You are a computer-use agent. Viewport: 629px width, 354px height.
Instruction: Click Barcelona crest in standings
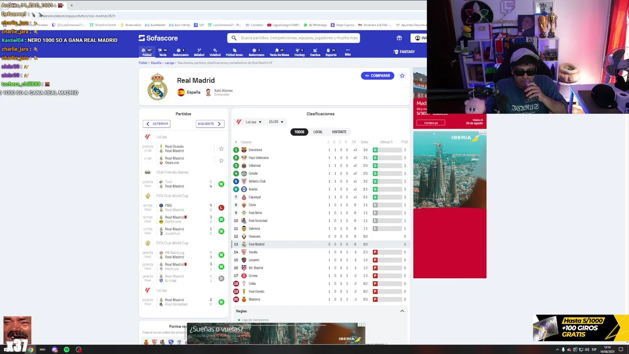244,150
